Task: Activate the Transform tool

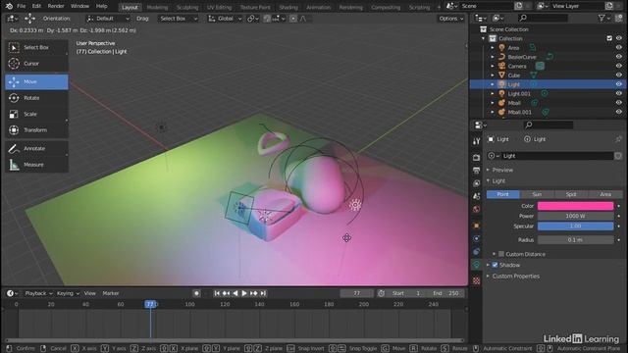Action: (36, 130)
